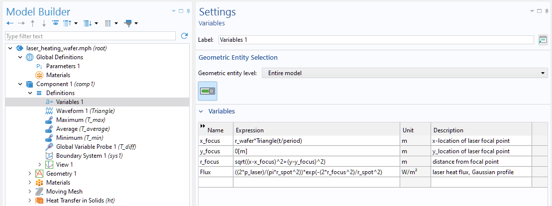Screen dimensions: 552x206
Task: Open the Parameters 1 node
Action: (x=63, y=66)
